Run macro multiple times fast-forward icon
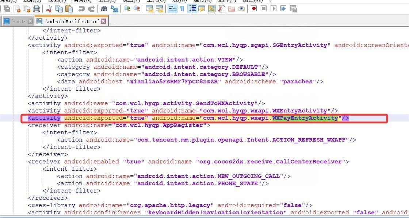 [283, 9]
